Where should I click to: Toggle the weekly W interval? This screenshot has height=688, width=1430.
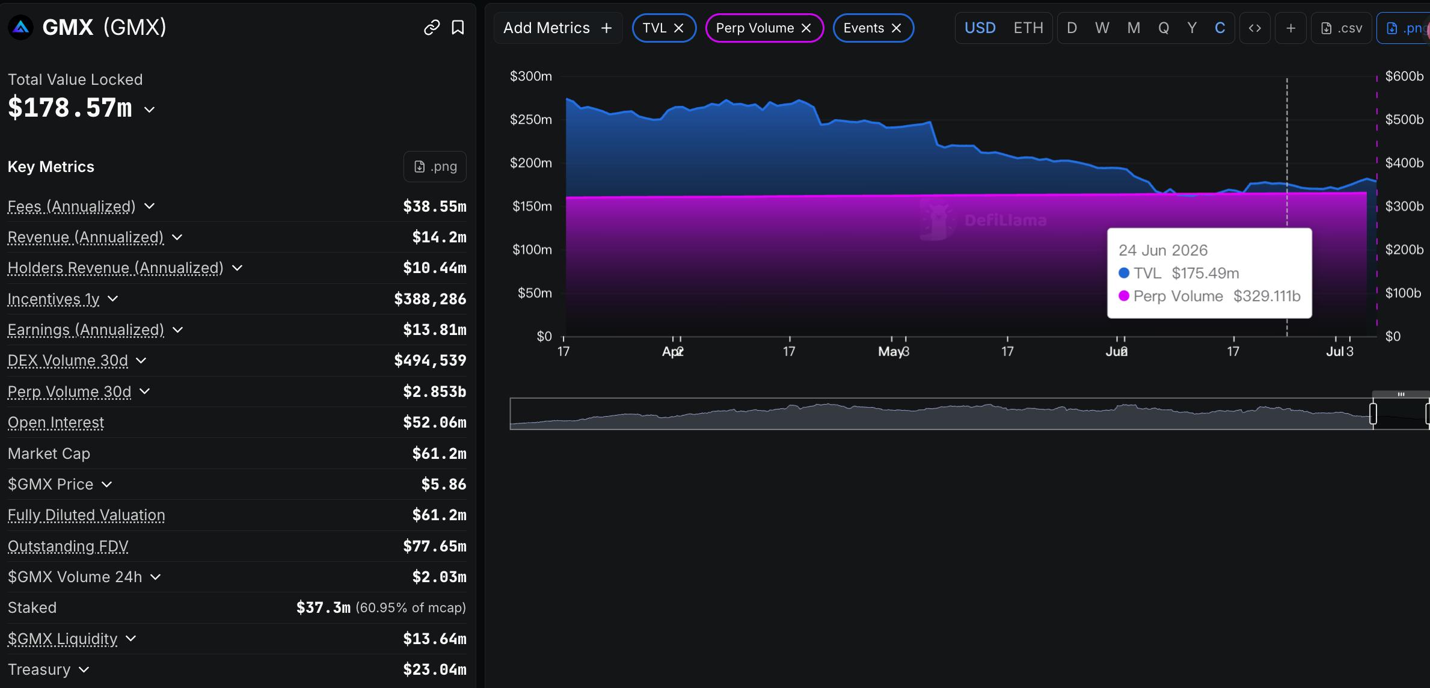click(1102, 28)
